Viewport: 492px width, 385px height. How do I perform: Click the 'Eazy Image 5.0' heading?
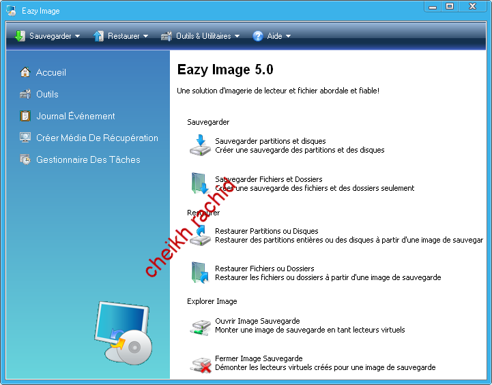pyautogui.click(x=225, y=70)
